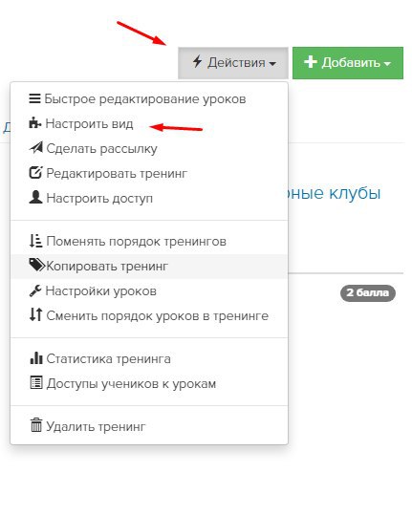The height and width of the screenshot is (516, 412).
Task: Select Сменить порядок уроков в тренинге
Action: (x=149, y=316)
